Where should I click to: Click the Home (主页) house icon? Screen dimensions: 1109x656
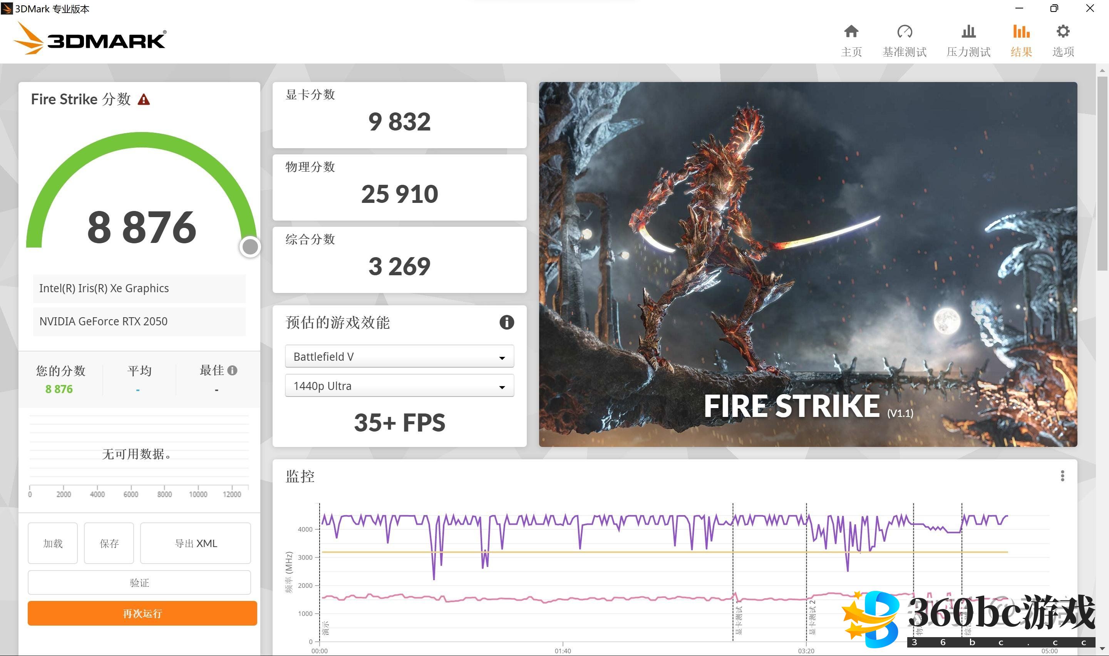click(851, 32)
